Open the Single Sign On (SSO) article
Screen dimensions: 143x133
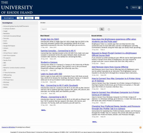point(50,39)
